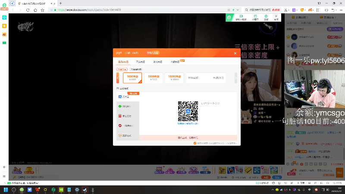Go back in the browser
The image size is (345, 194).
(13, 10)
